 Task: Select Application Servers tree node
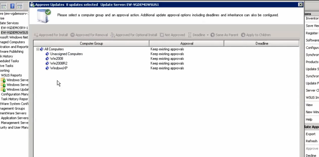click(15, 118)
